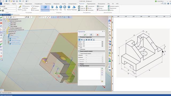This screenshot has height=96, width=171.
Task: Choose cone type icon in Примитив dialog
Action: [x=84, y=40]
